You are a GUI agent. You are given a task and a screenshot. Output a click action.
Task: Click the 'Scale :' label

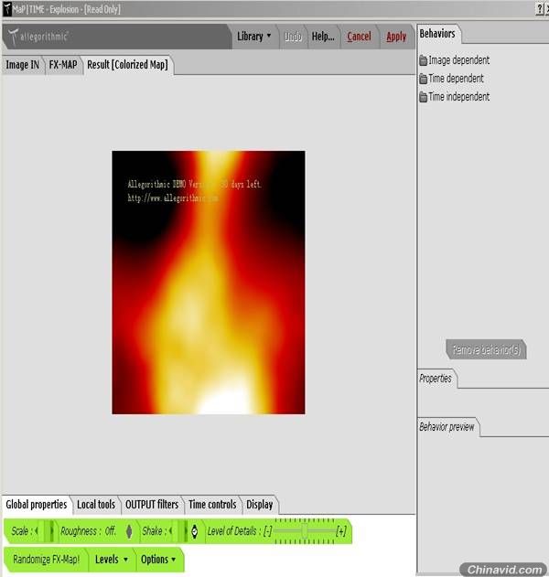22,530
